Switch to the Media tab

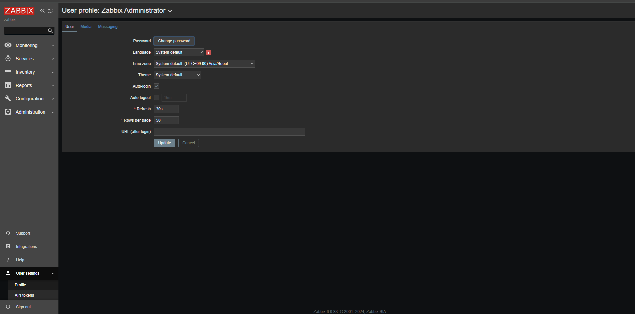(x=86, y=27)
